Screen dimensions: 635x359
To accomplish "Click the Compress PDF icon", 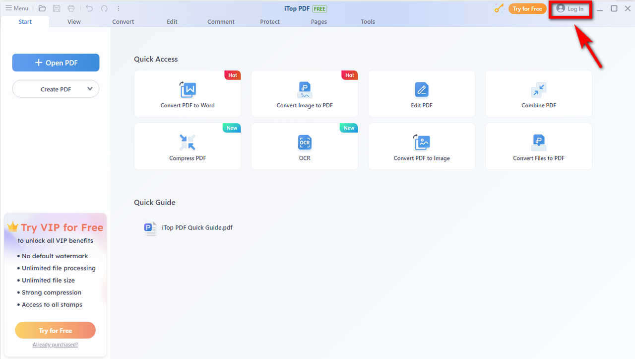I will coord(188,142).
